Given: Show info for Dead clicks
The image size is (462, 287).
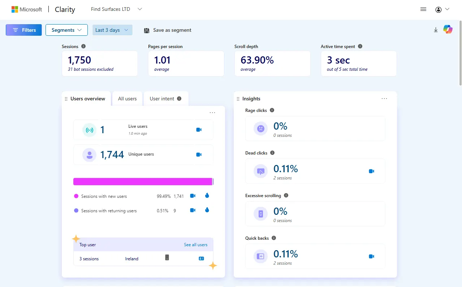Looking at the screenshot, I should pyautogui.click(x=272, y=153).
